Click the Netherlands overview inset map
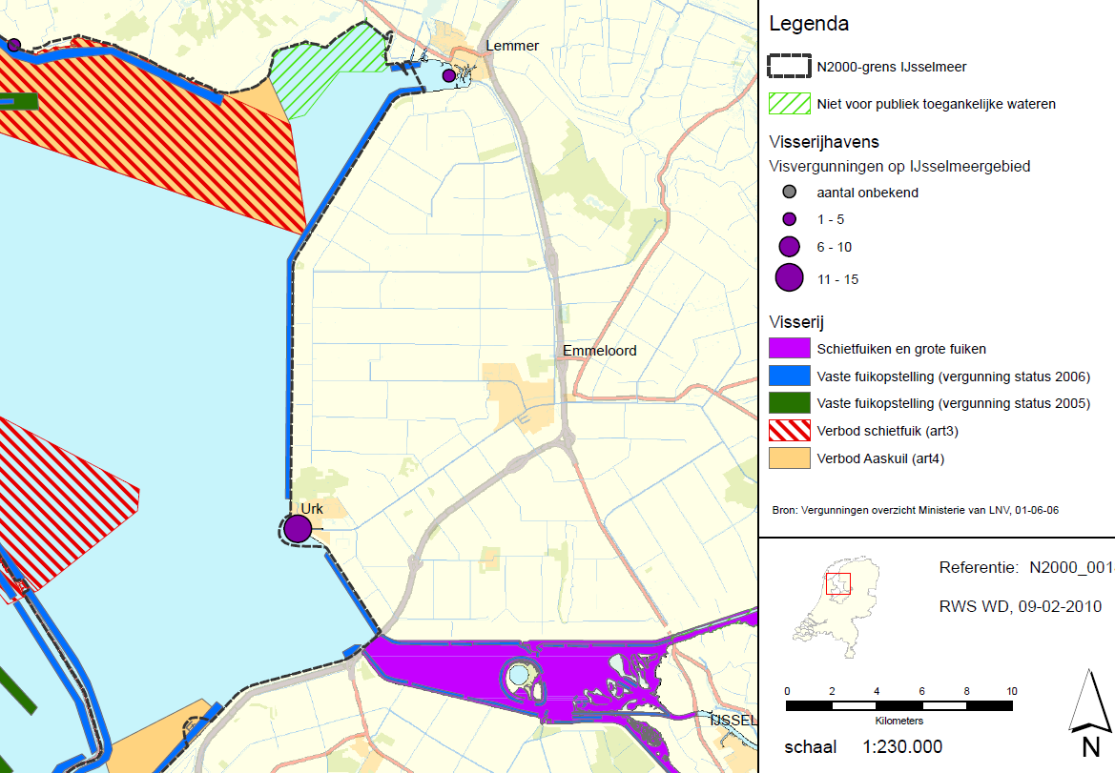Screen dimensions: 1115x773 coord(836,607)
